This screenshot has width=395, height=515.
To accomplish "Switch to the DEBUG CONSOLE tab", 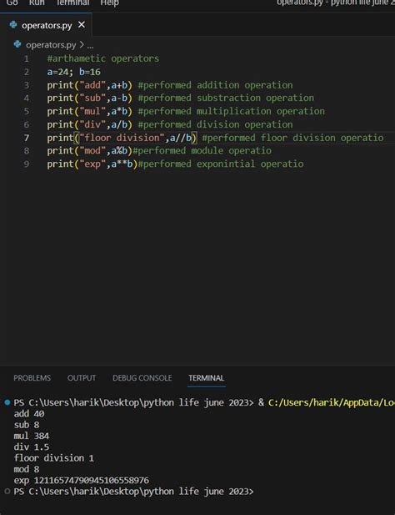I will (142, 378).
